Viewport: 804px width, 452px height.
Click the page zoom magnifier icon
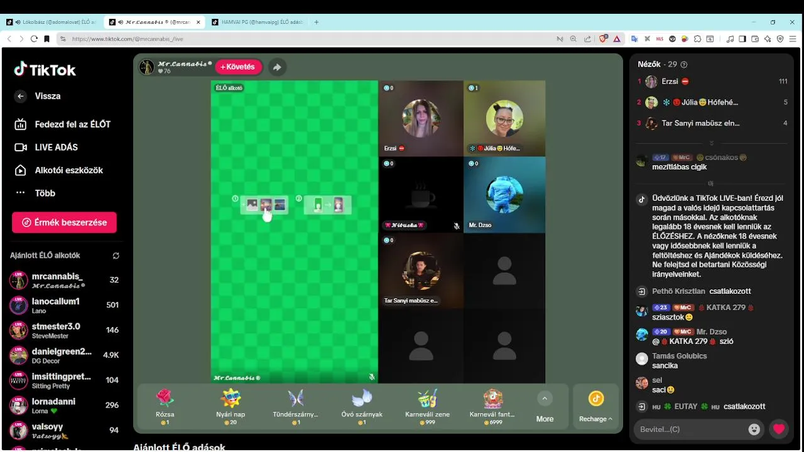[573, 39]
